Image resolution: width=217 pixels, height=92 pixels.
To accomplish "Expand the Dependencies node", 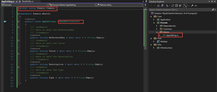I will [157, 26].
